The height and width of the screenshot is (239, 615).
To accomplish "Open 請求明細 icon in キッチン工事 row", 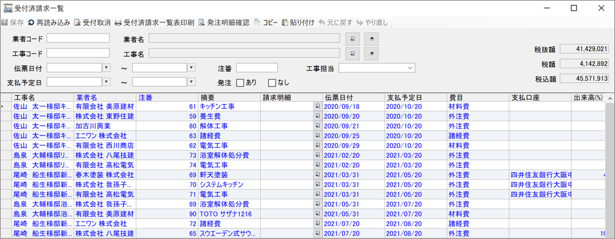I will [318, 107].
